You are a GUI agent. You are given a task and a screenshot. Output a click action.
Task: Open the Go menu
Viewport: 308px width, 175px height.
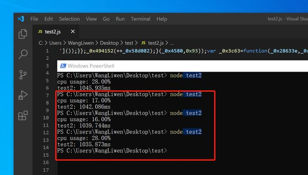106,19
